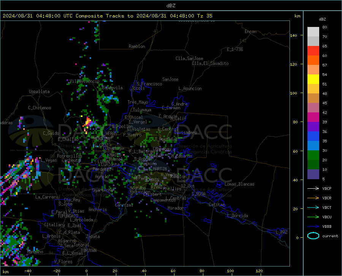Click the Zapata label

coord(93,237)
